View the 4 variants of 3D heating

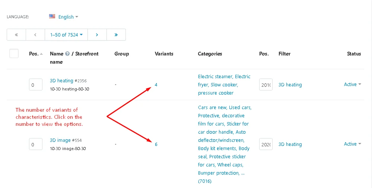tap(156, 85)
